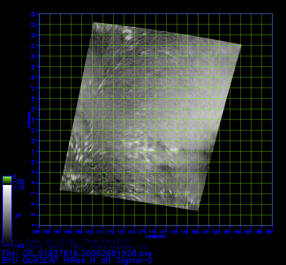Viewport: 286px width, 265px height.
Task: Select the latitude tick label 4
Action: pos(33,226)
